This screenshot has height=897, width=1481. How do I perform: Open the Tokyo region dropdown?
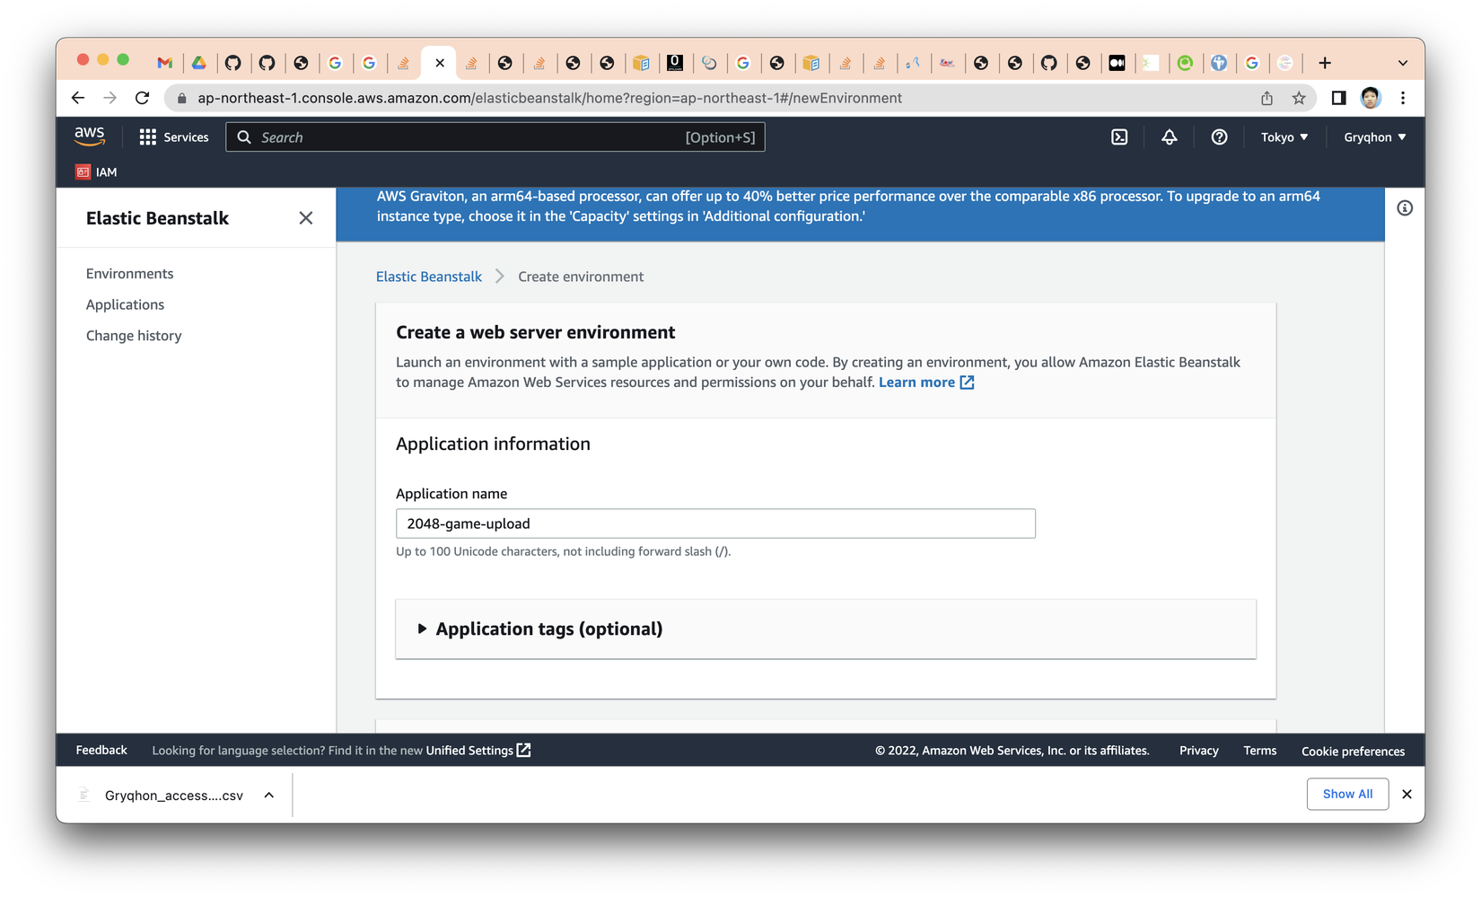pyautogui.click(x=1284, y=137)
